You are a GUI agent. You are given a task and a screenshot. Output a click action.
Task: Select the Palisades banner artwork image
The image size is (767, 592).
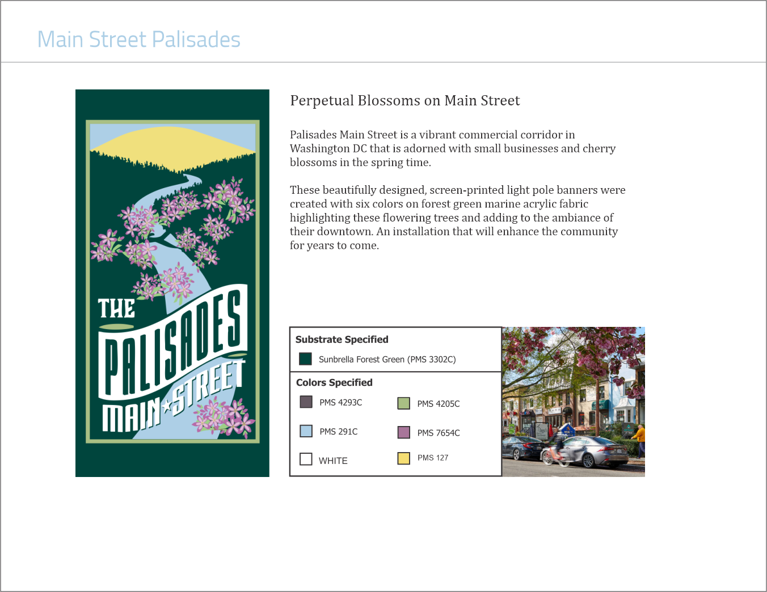coord(172,283)
